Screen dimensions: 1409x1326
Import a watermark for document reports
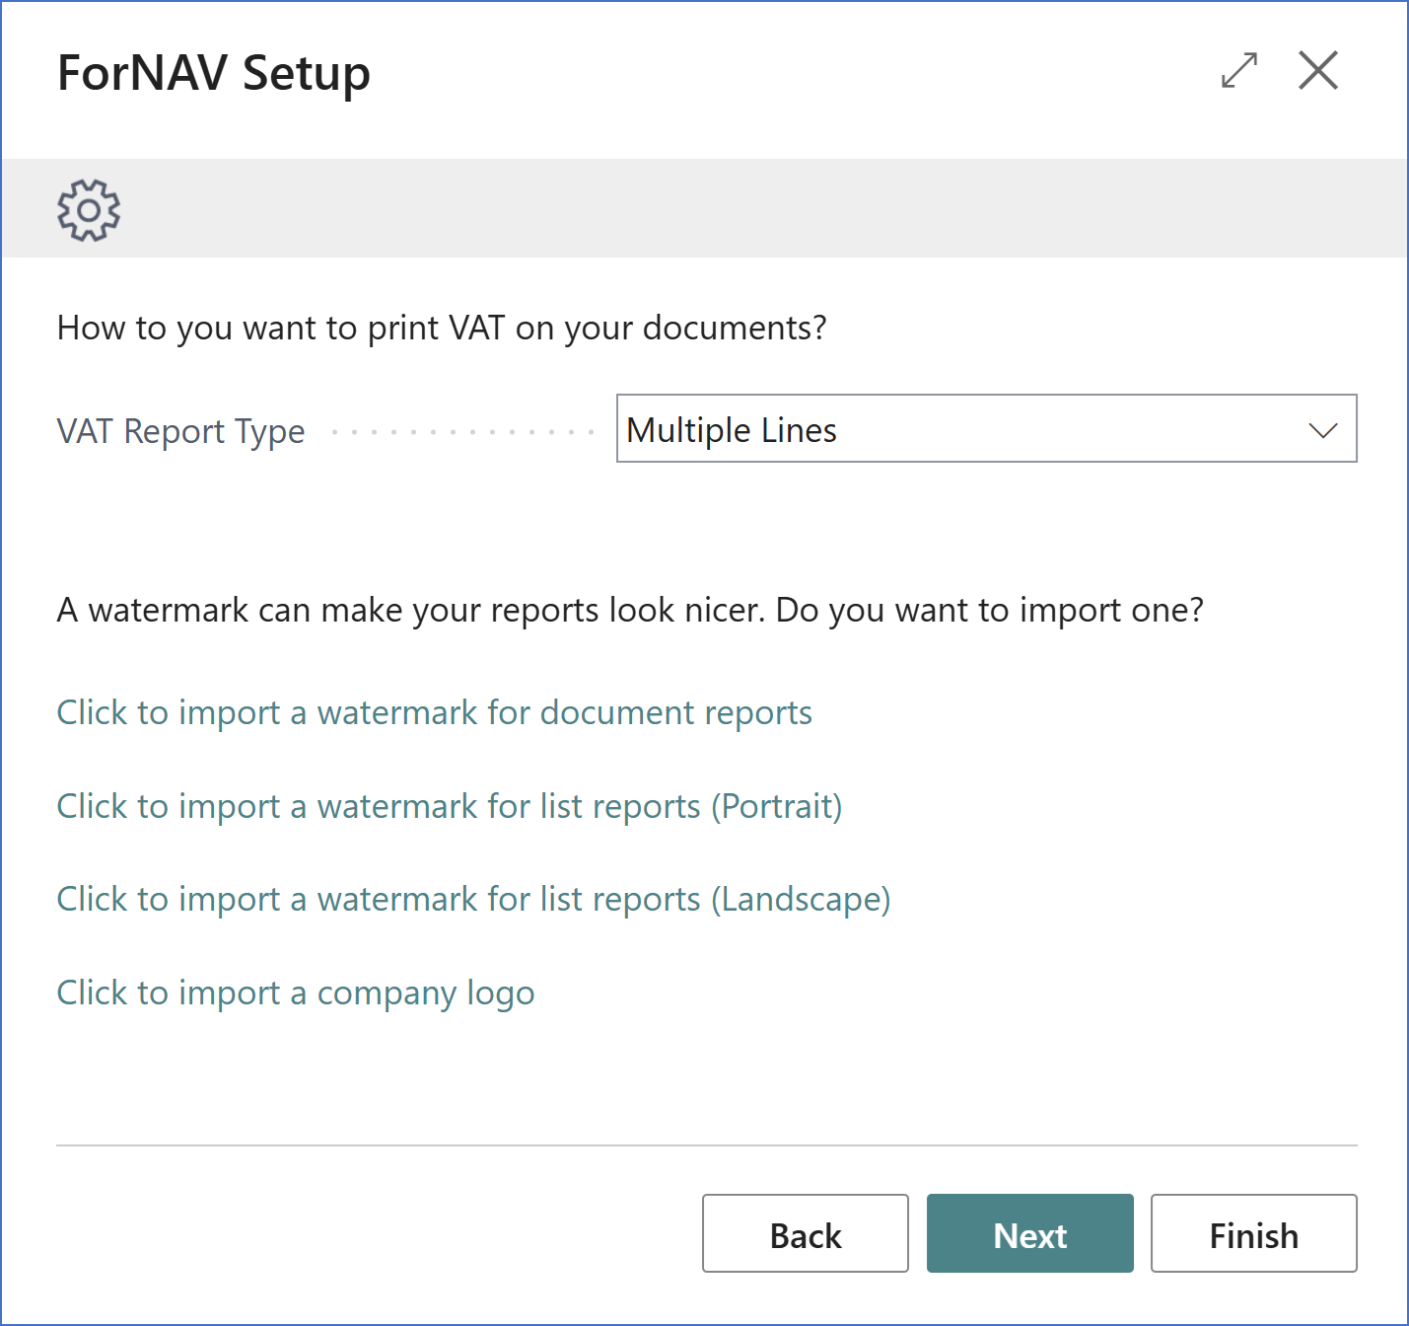[434, 712]
